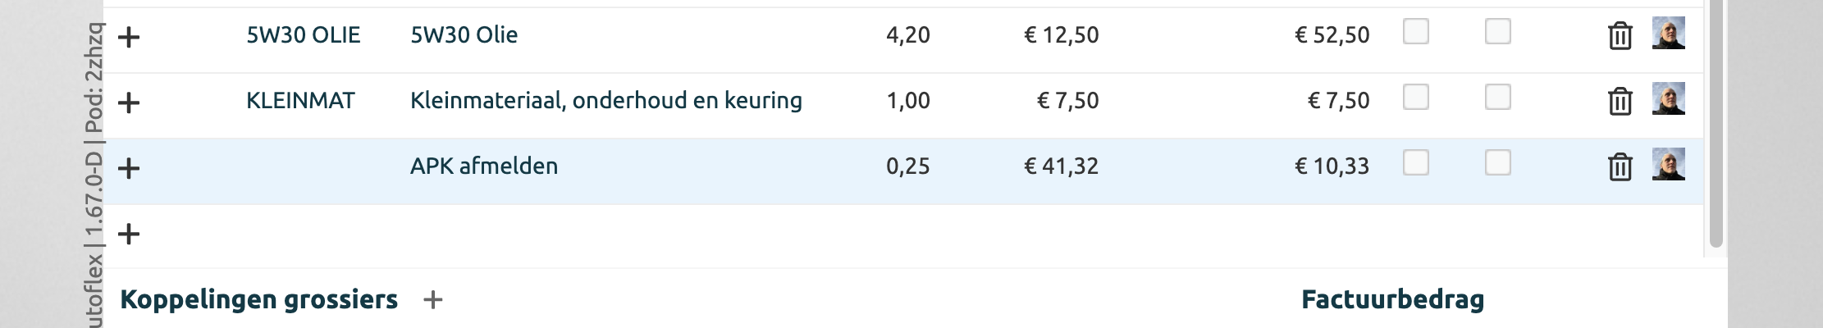Tick the first checkbox on 5W30 Olie row
The width and height of the screenshot is (1823, 328).
click(x=1416, y=32)
